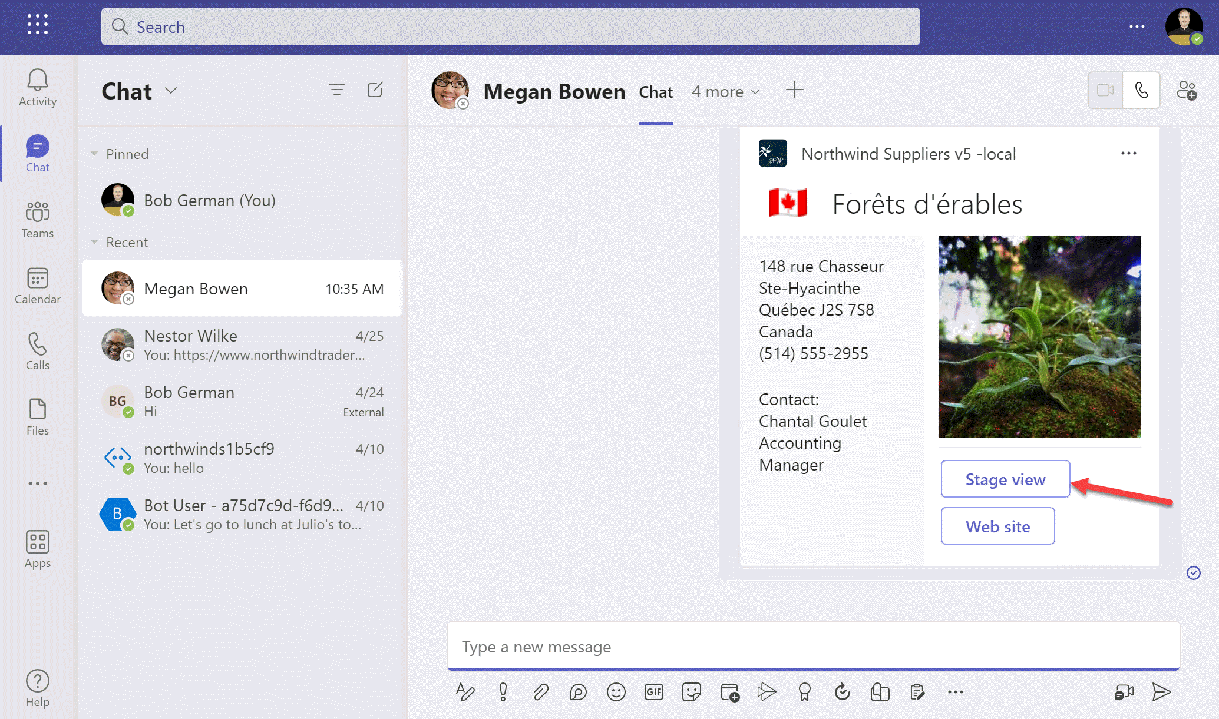Open the Polls clipboard icon
Image resolution: width=1219 pixels, height=719 pixels.
(x=917, y=692)
